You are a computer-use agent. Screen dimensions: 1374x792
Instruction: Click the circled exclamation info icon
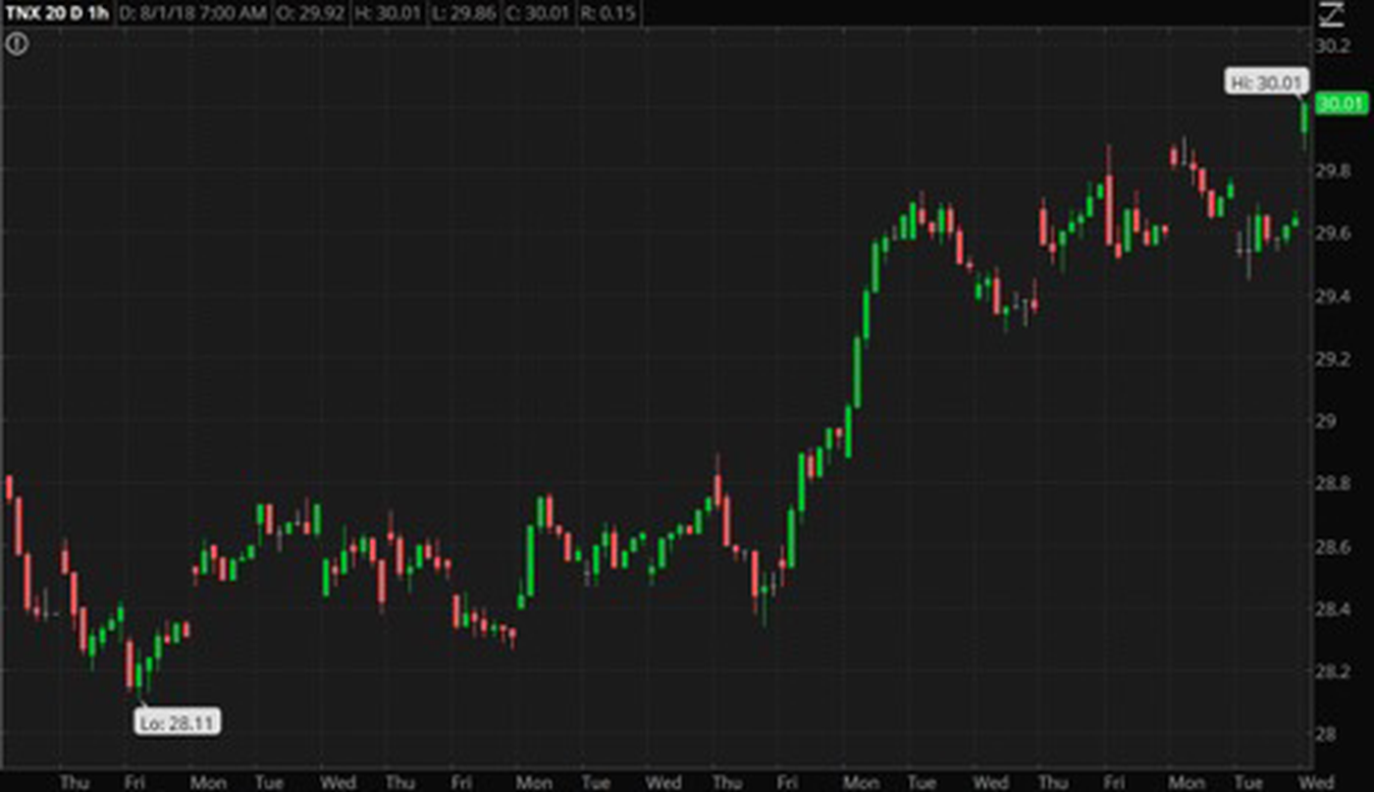point(16,43)
